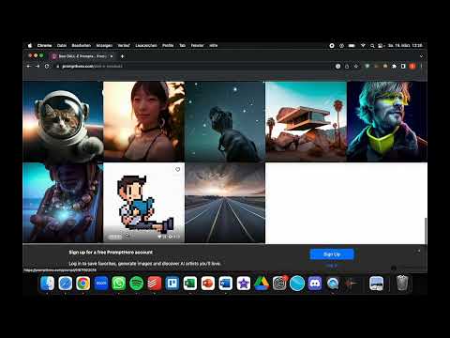This screenshot has height=338, width=450.
Task: Open Zoom from the Dock
Action: (x=101, y=284)
